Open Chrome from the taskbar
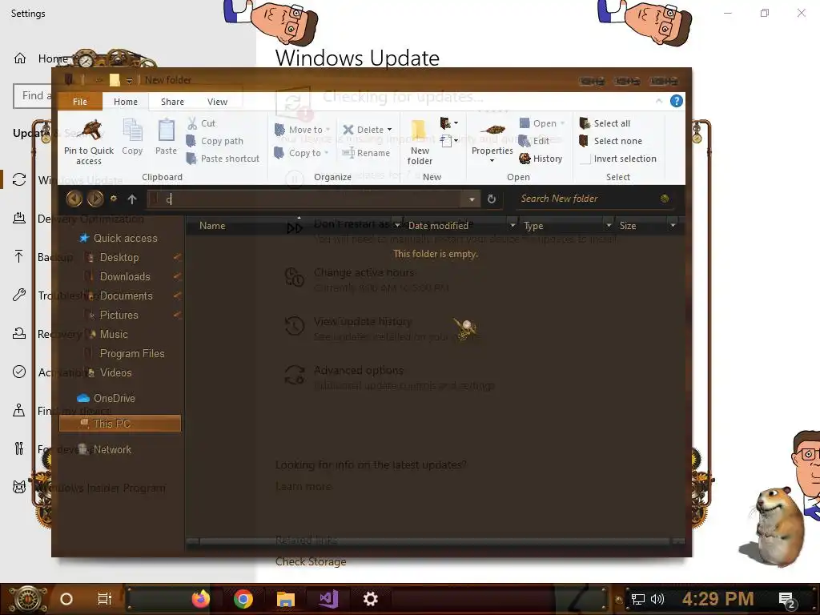 [243, 599]
